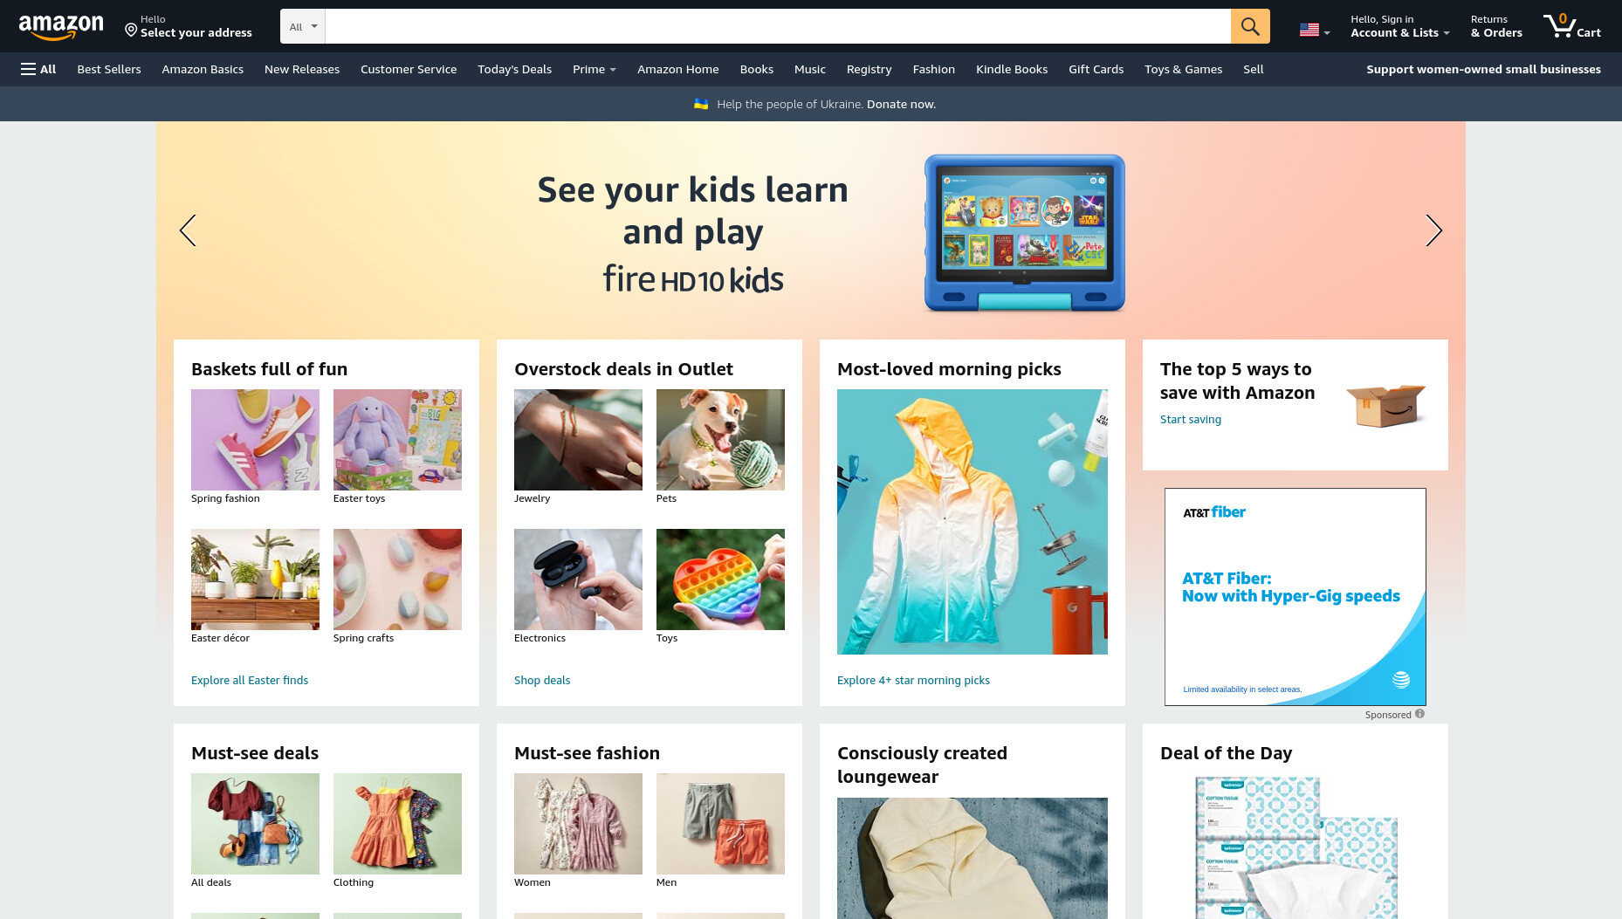The width and height of the screenshot is (1622, 919).
Task: Open Gift Cards from navigation bar
Action: 1096,69
